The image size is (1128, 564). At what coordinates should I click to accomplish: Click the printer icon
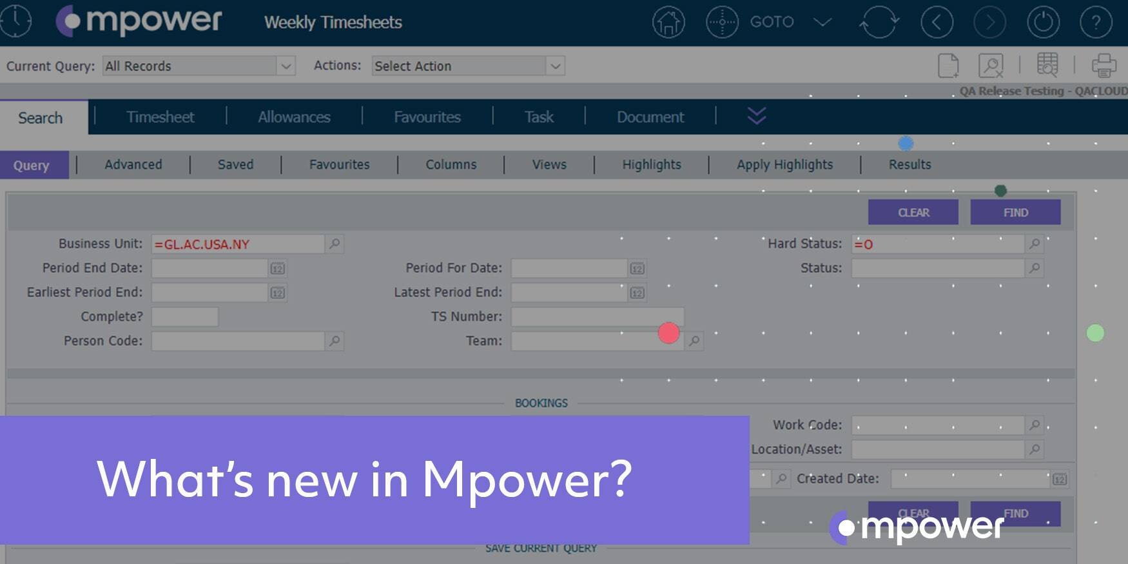pyautogui.click(x=1104, y=66)
